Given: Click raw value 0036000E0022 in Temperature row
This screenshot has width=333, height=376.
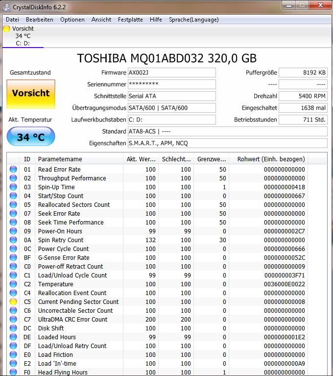Looking at the screenshot, I should (285, 284).
